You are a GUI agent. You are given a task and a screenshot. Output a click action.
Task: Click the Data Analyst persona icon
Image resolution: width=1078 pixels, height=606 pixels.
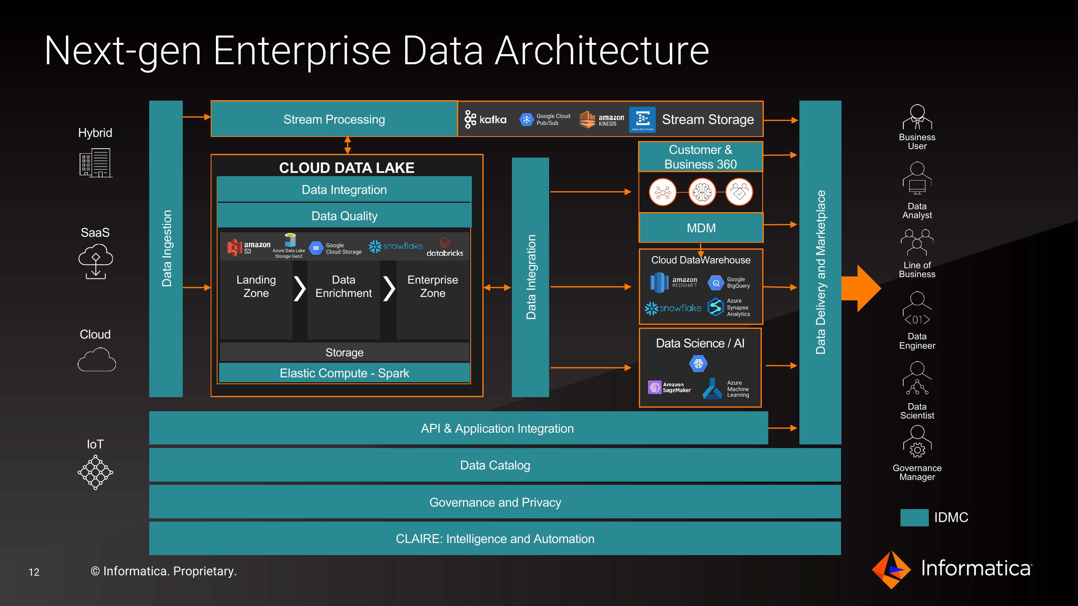(x=917, y=179)
